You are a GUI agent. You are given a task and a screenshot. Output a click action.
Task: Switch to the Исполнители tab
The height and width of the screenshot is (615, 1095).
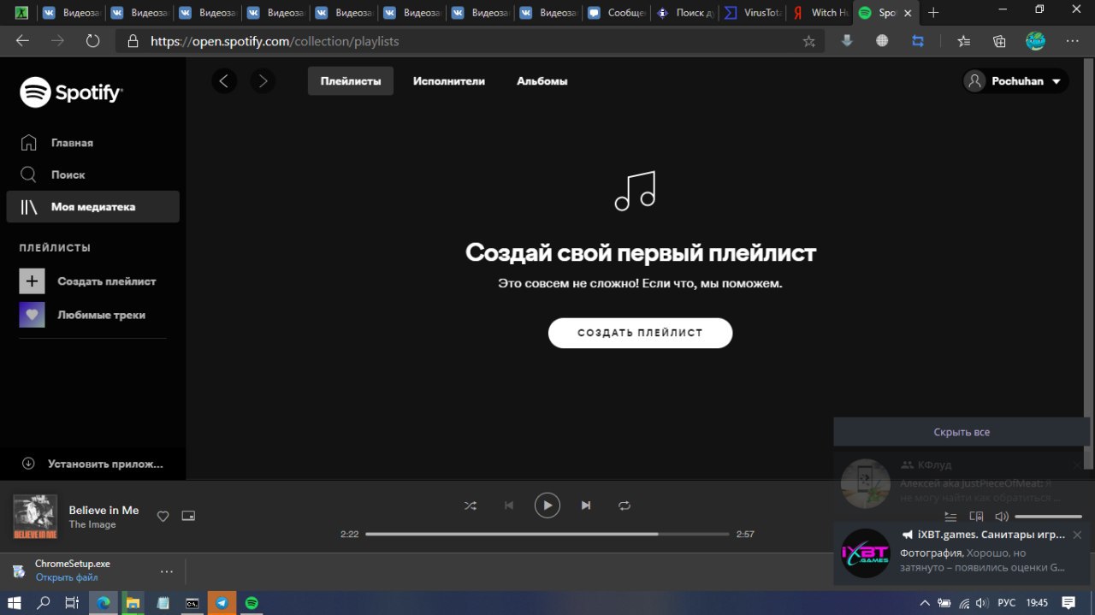click(449, 81)
